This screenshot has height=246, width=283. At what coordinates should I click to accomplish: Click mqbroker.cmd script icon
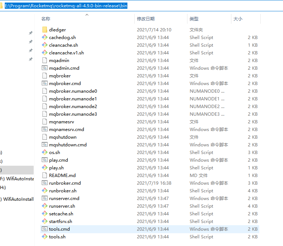(x=45, y=83)
